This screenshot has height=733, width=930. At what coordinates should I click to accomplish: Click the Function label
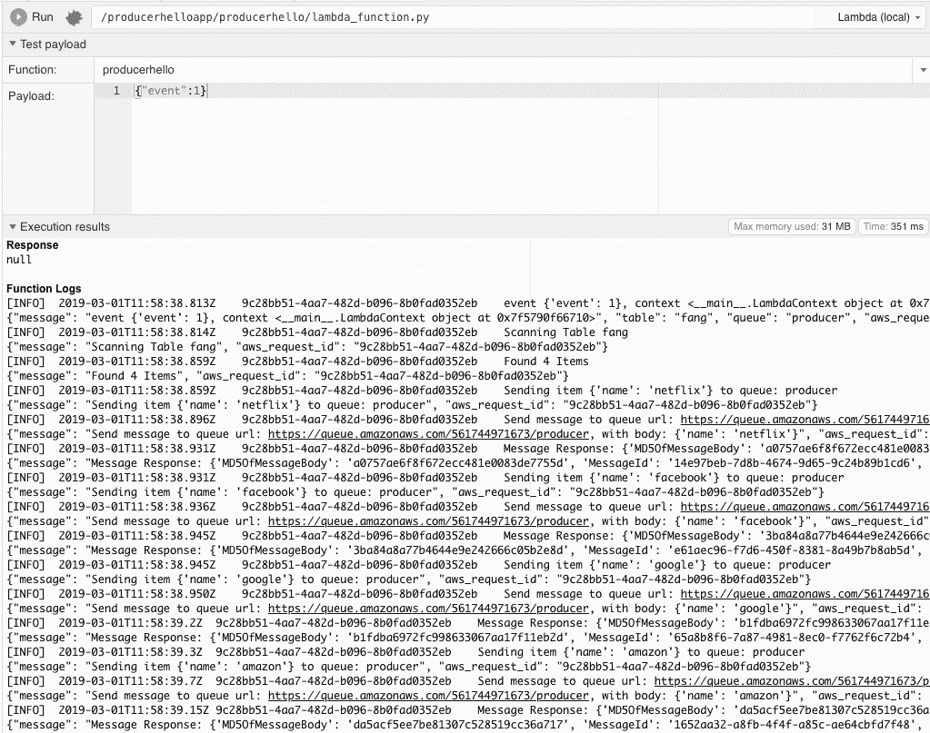click(x=33, y=70)
